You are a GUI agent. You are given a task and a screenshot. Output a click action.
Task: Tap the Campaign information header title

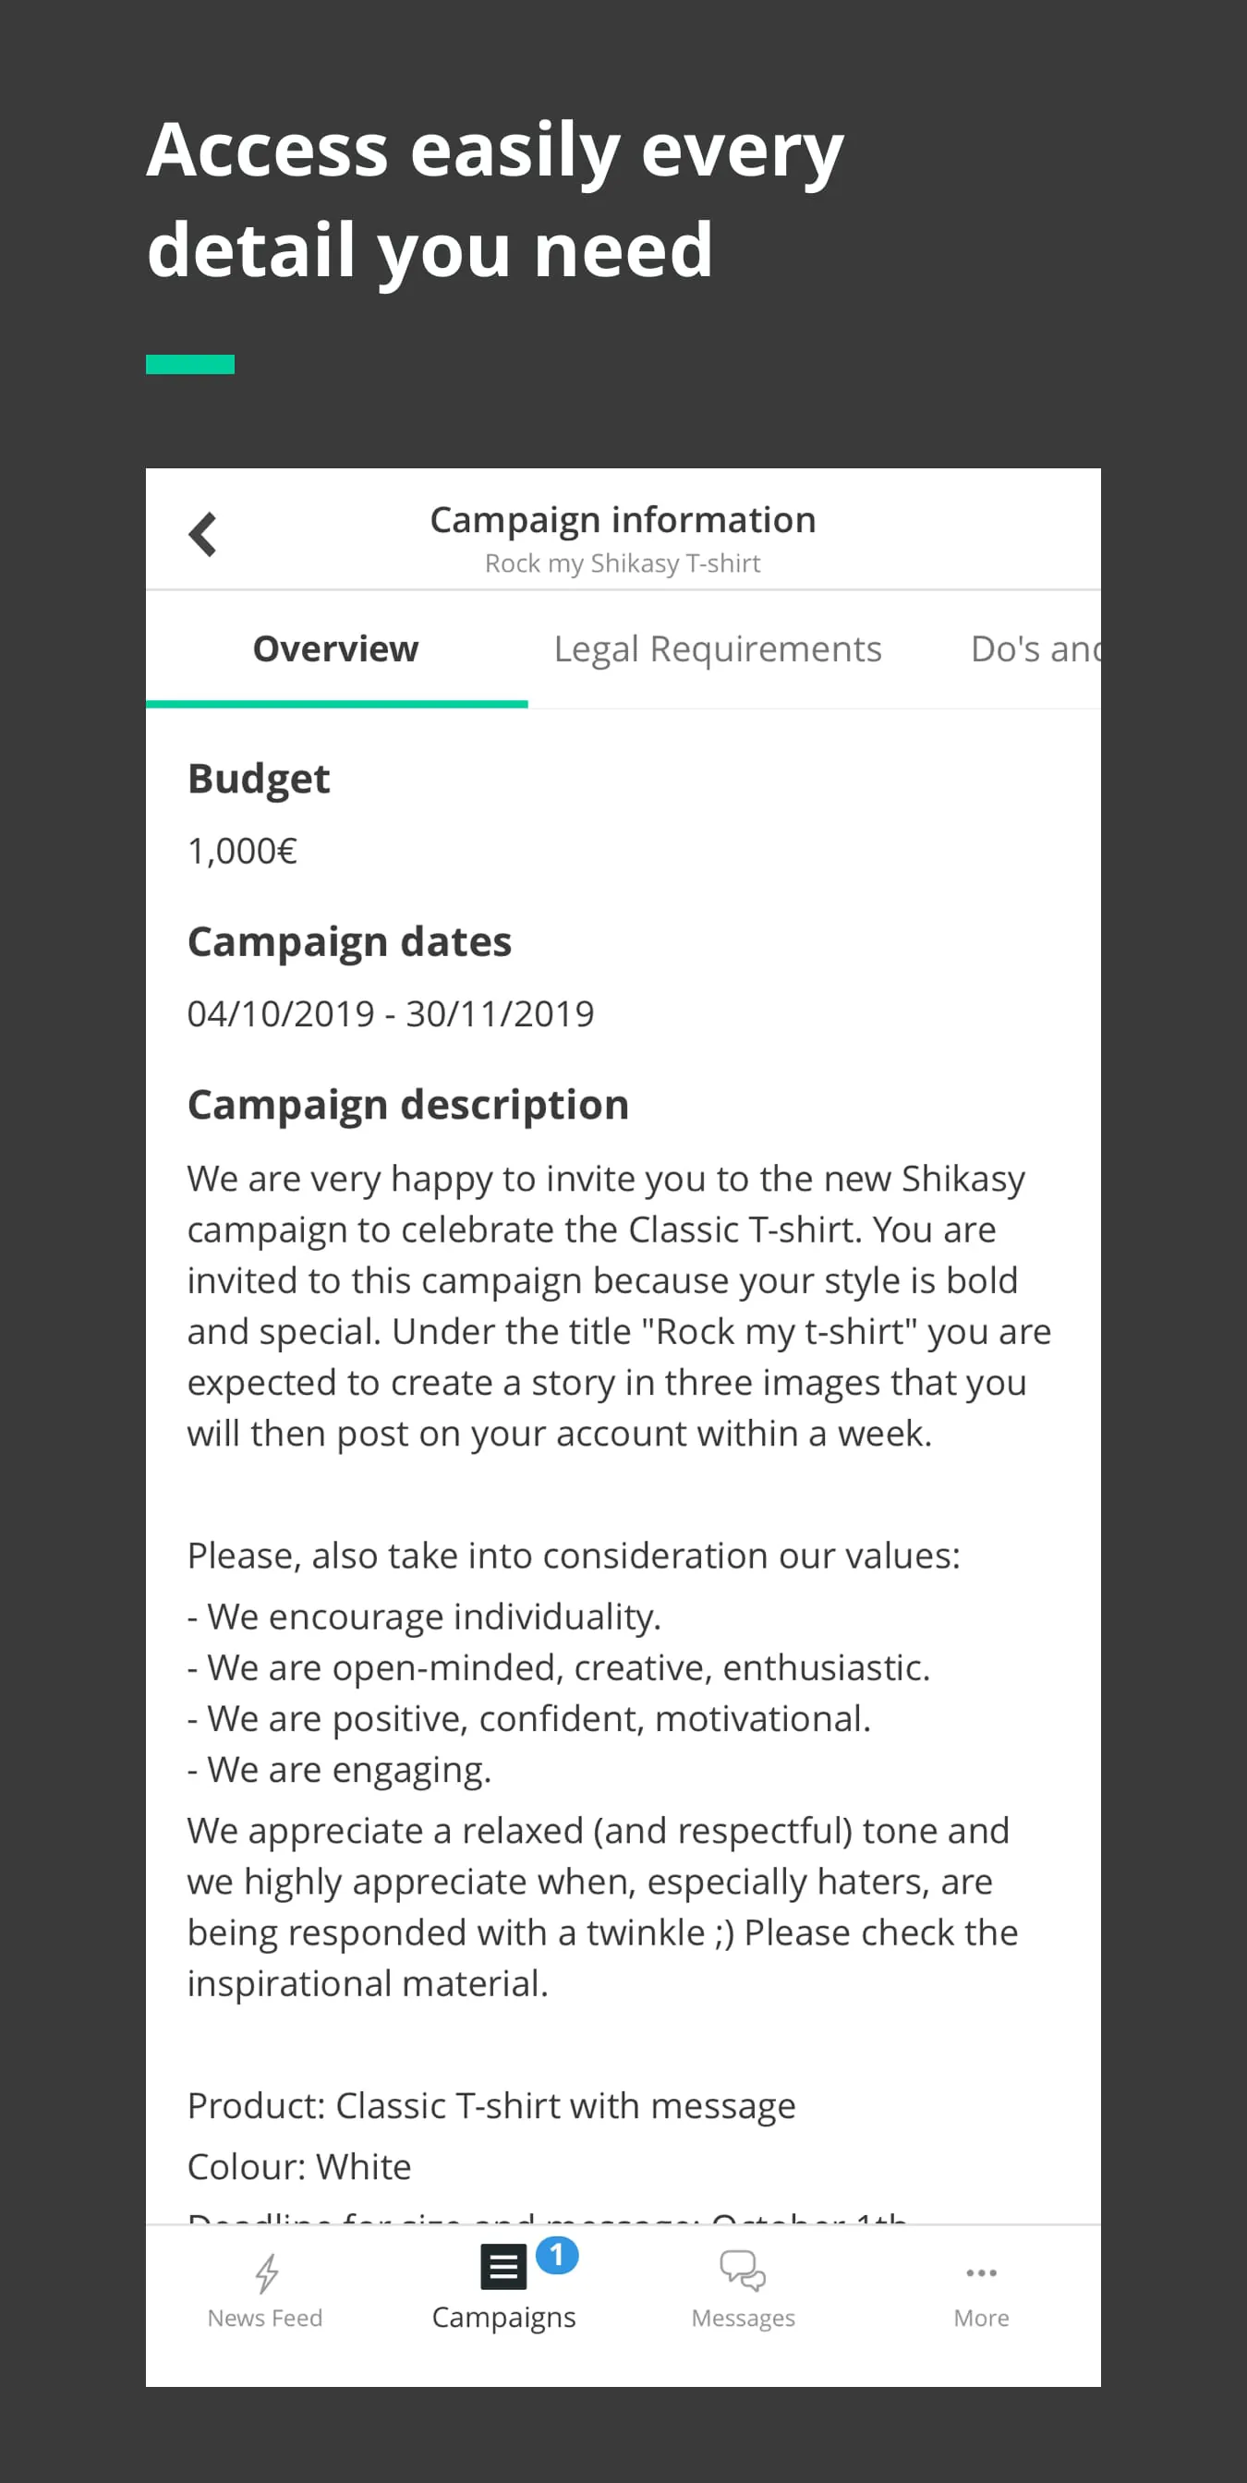(623, 519)
